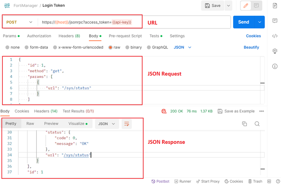The width and height of the screenshot is (281, 184).
Task: Search within the response body
Action: (257, 124)
